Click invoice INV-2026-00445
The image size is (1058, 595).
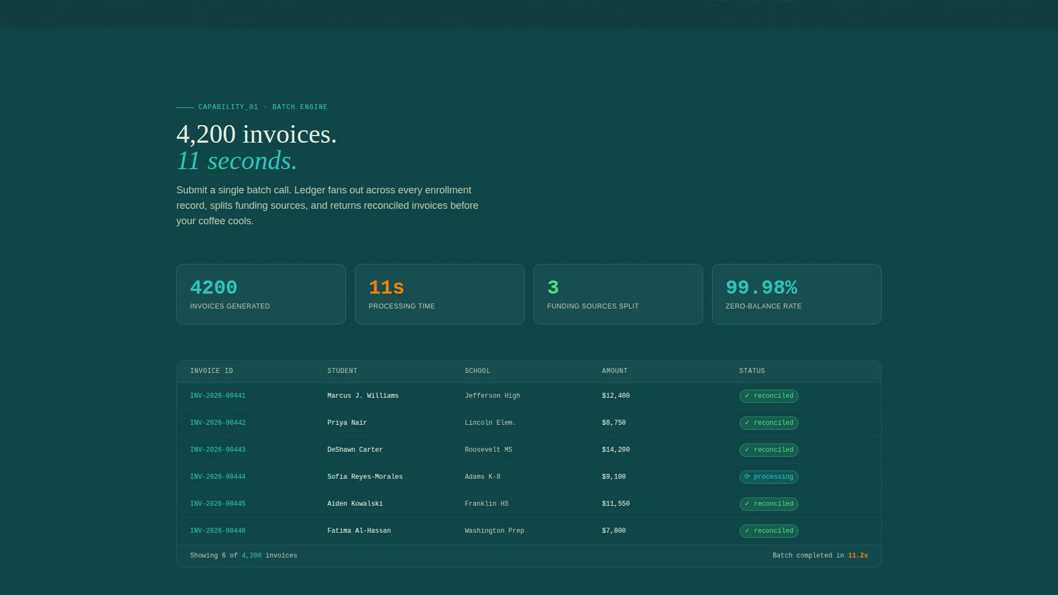[218, 504]
